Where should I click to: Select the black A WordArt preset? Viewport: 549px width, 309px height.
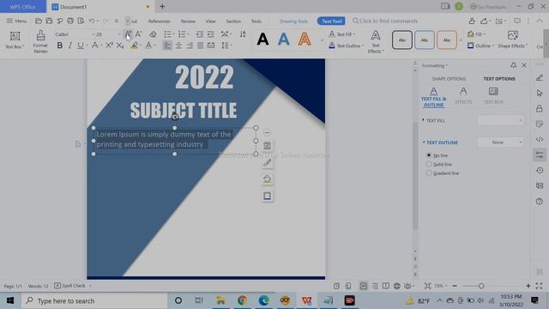tap(262, 39)
